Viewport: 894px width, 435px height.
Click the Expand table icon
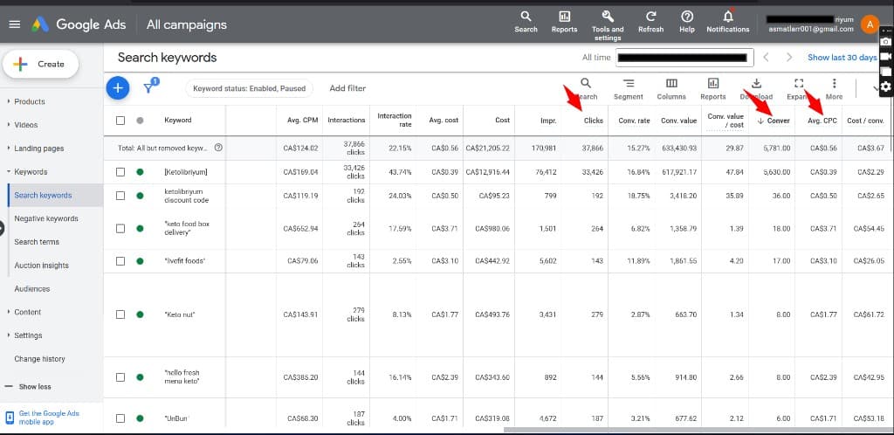click(x=799, y=83)
